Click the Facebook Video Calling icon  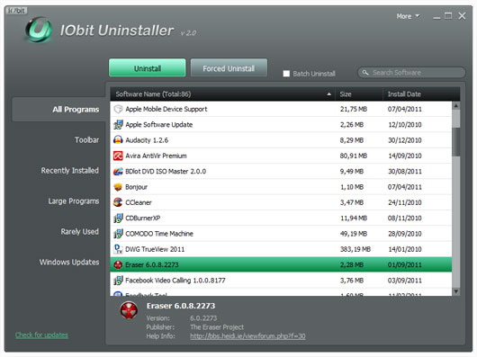118,281
